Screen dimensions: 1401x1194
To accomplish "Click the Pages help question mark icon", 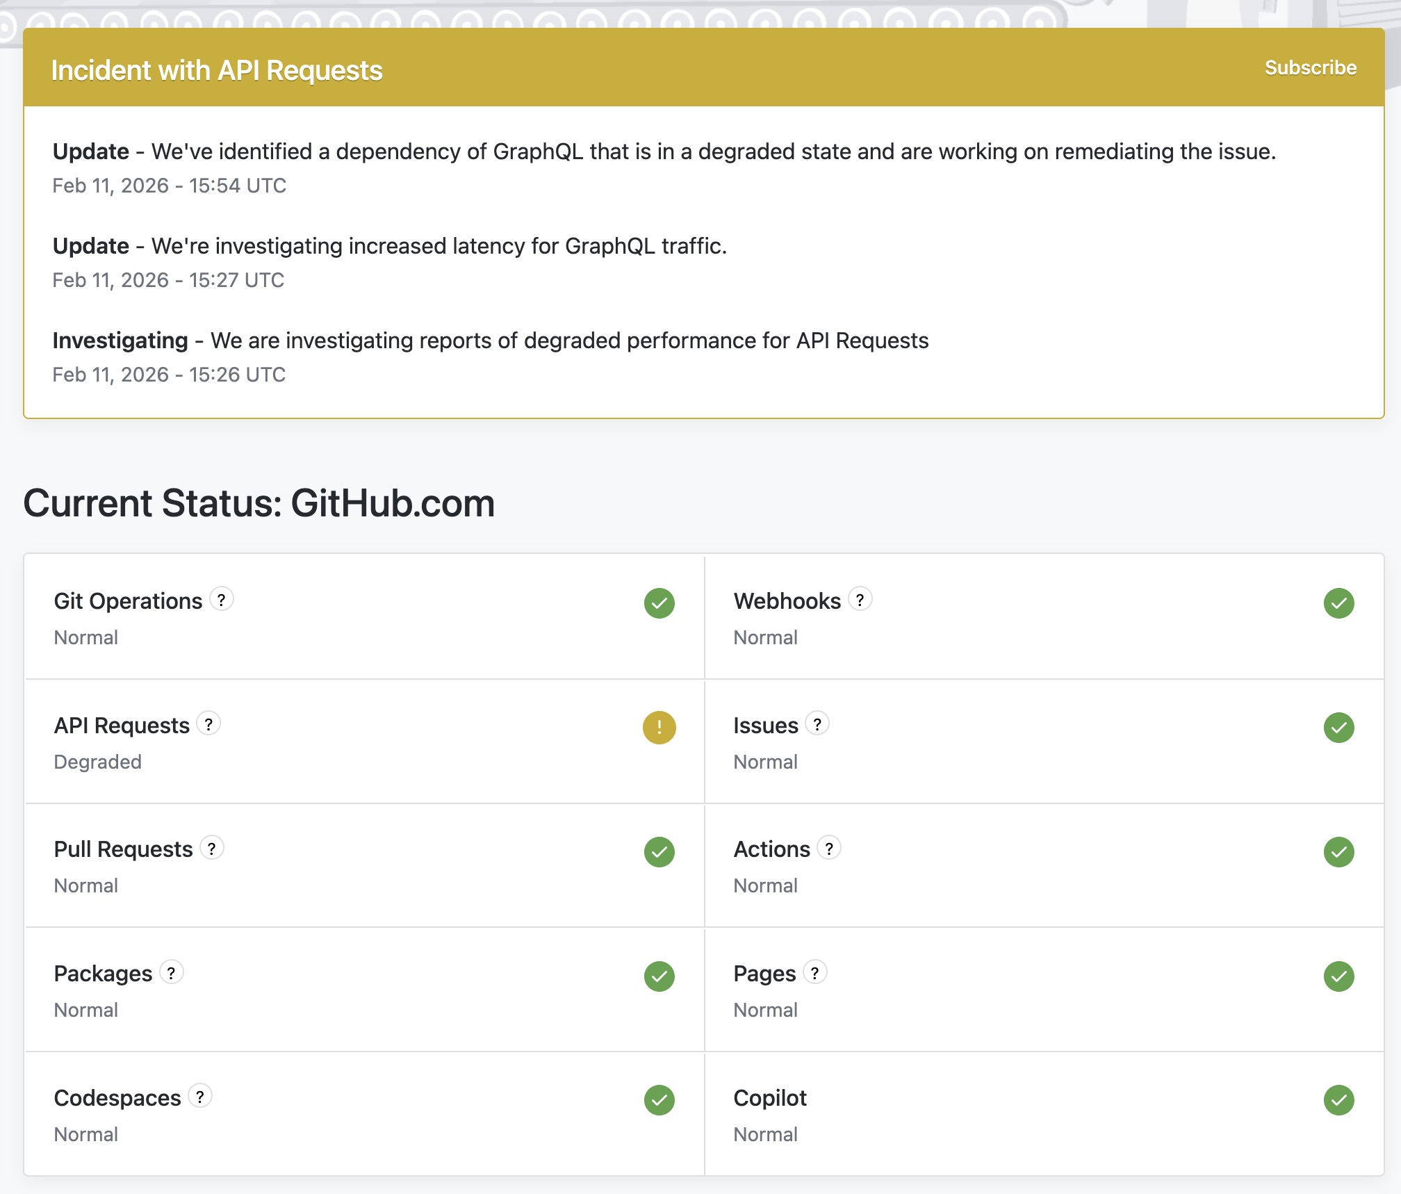I will click(814, 972).
